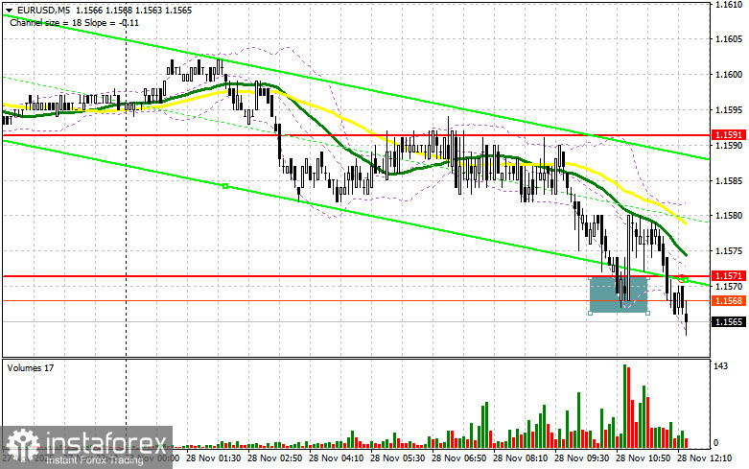Click the 28 Nov 12:10 time label
The height and width of the screenshot is (469, 749).
click(705, 458)
